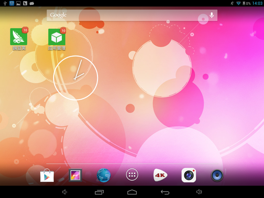264x198 pixels.
Task: Tap the Home navigation button
Action: click(132, 192)
